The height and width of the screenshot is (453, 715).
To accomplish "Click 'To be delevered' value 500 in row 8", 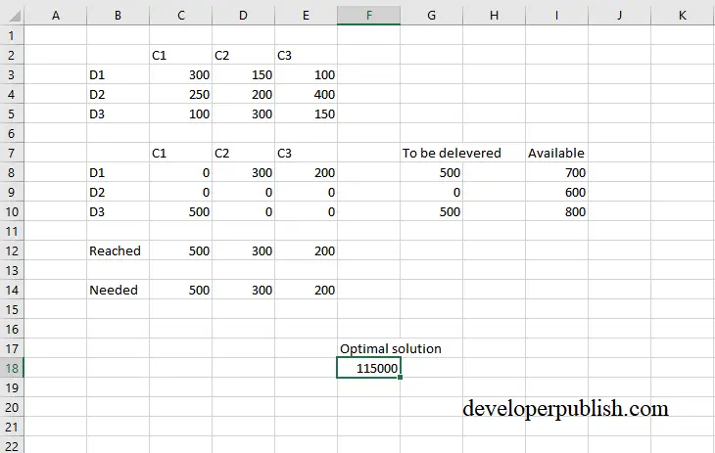I will click(x=450, y=173).
